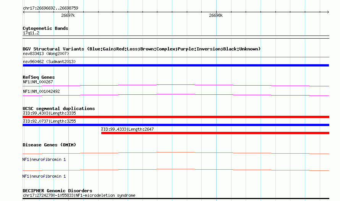Select the DGV Structural Variants track heading
The width and height of the screenshot is (340, 201).
coord(141,49)
